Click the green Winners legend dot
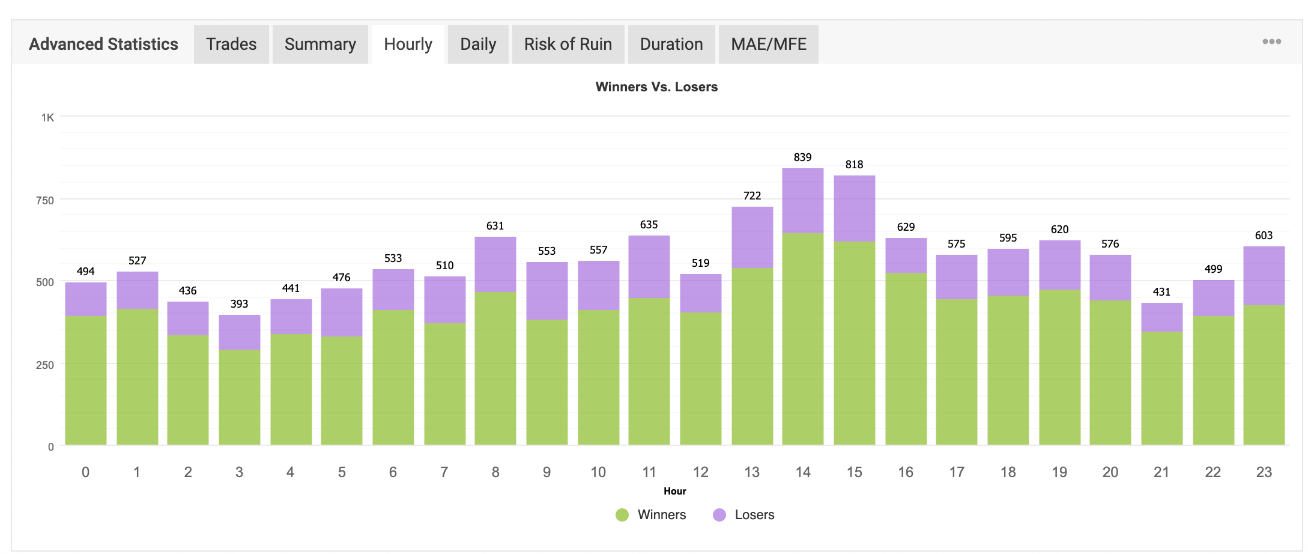This screenshot has height=554, width=1308. click(x=622, y=515)
